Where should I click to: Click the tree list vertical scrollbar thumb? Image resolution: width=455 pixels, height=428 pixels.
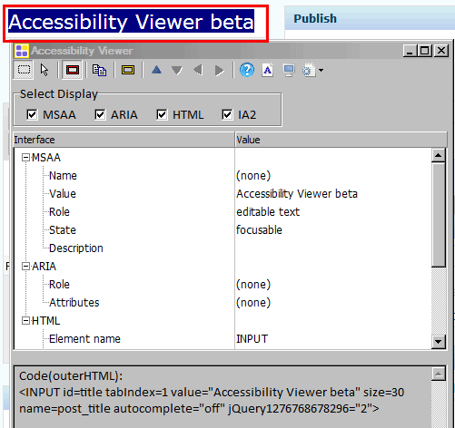tap(438, 215)
